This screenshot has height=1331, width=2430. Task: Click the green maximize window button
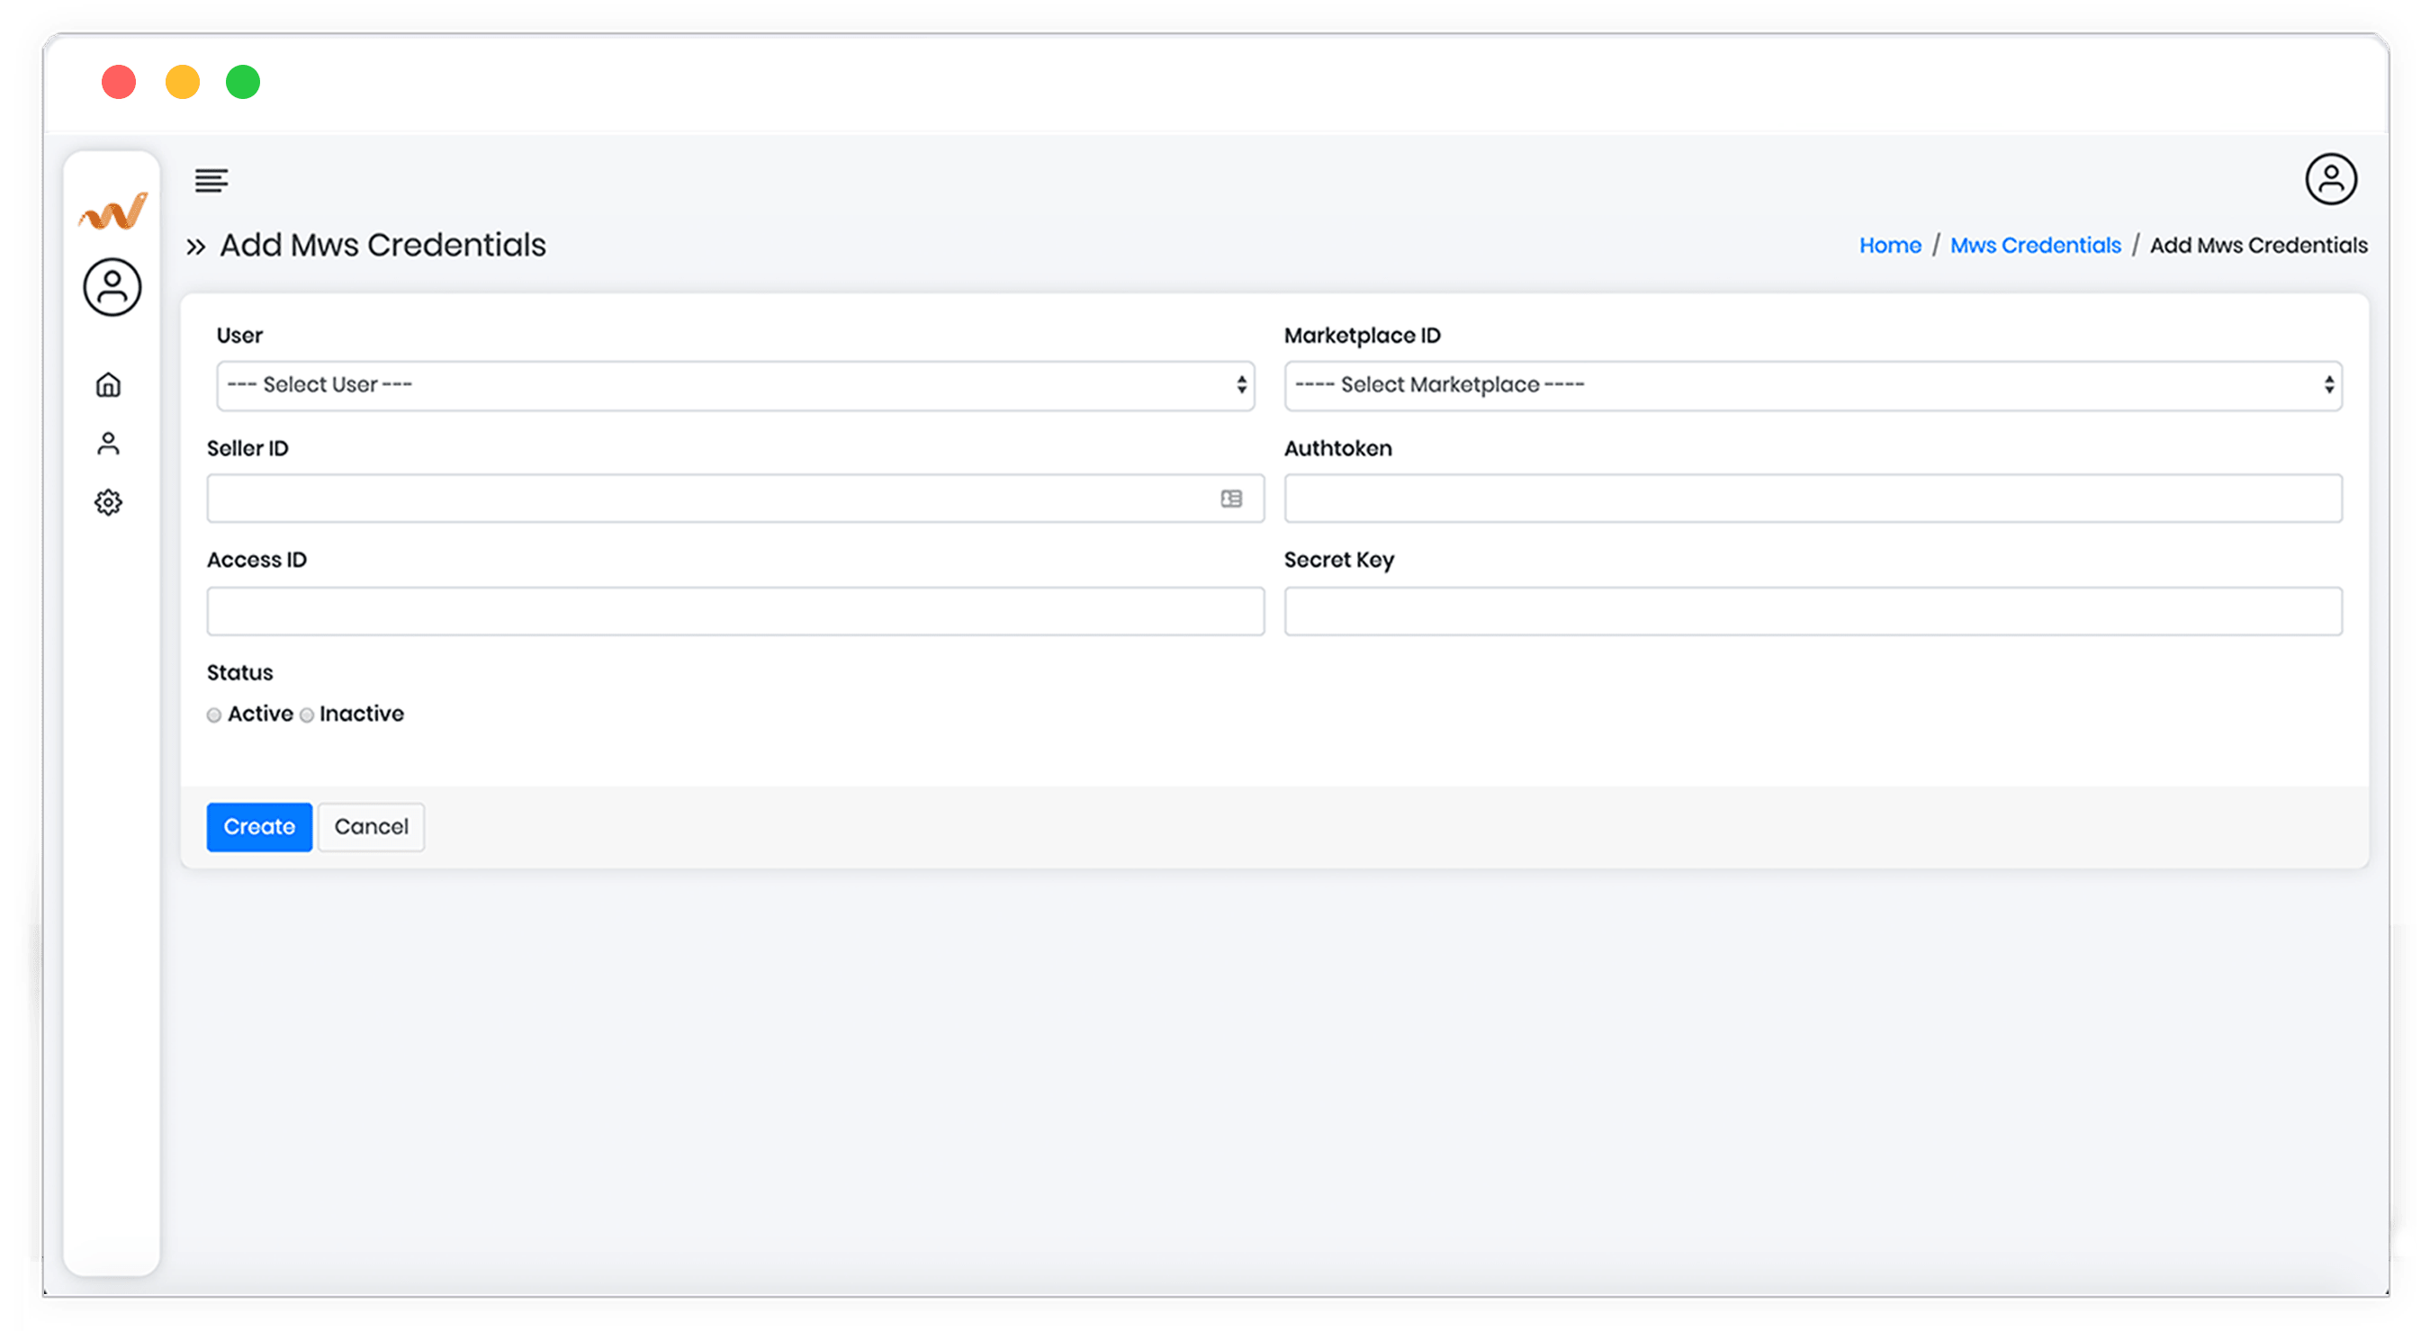click(242, 82)
